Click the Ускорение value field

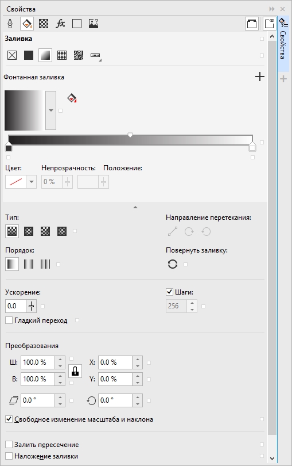(15, 306)
